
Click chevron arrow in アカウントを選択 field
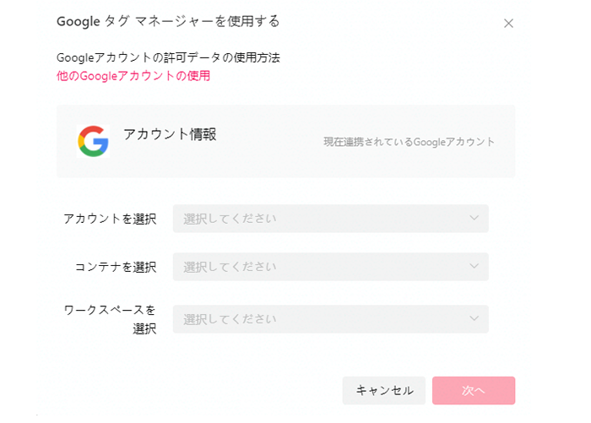pyautogui.click(x=474, y=218)
